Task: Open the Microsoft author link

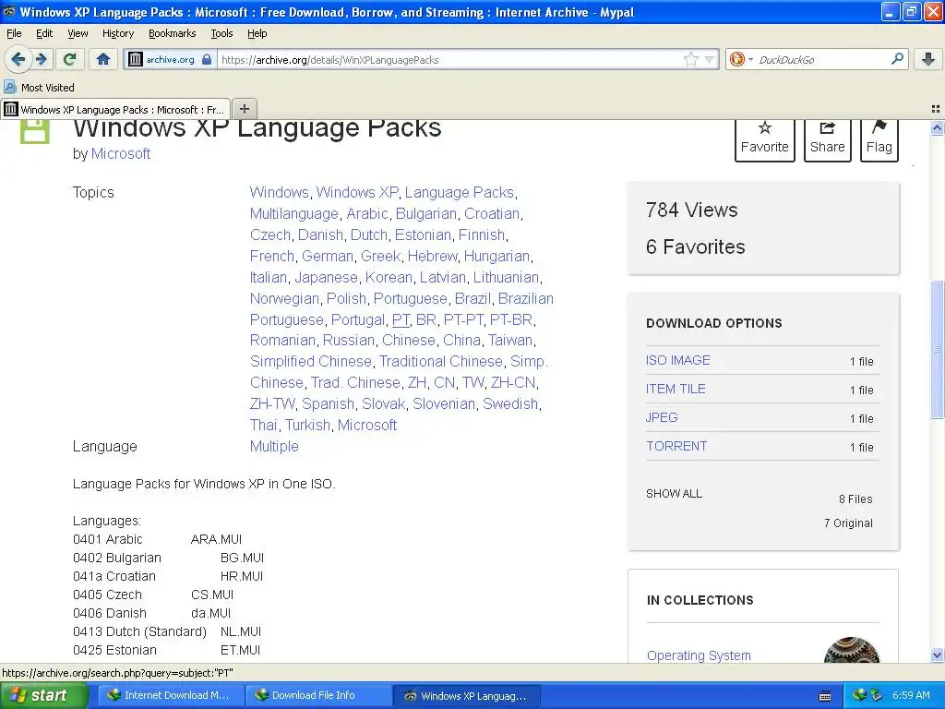Action: 121,154
